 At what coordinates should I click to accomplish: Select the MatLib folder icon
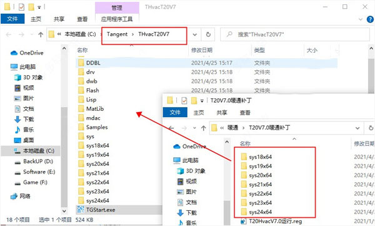[x=81, y=109]
